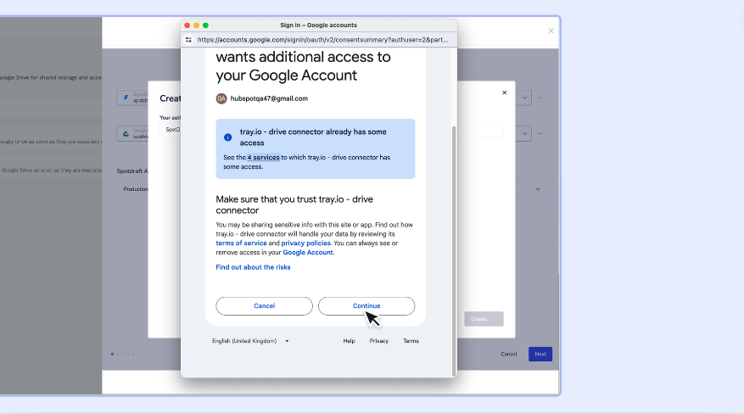The image size is (744, 414).
Task: Click the Next button in background wizard
Action: tap(540, 355)
